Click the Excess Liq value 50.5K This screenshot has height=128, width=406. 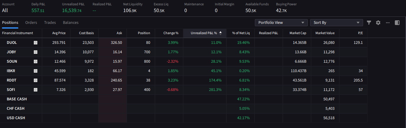[159, 11]
